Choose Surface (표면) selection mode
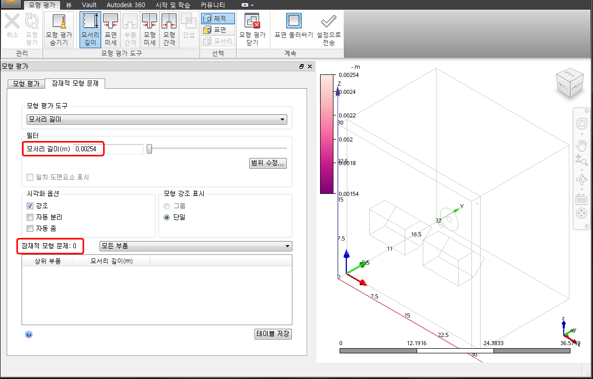The height and width of the screenshot is (379, 593). pyautogui.click(x=218, y=30)
